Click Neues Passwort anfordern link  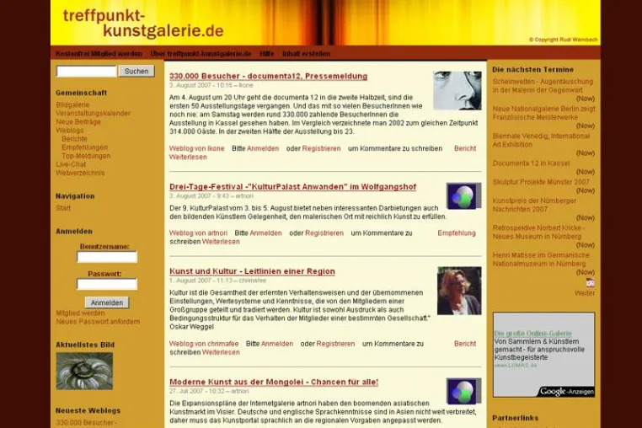98,322
